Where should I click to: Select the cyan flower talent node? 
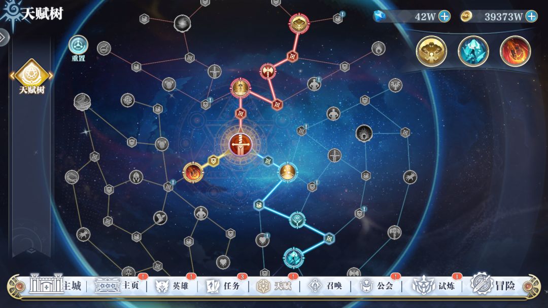point(297,220)
